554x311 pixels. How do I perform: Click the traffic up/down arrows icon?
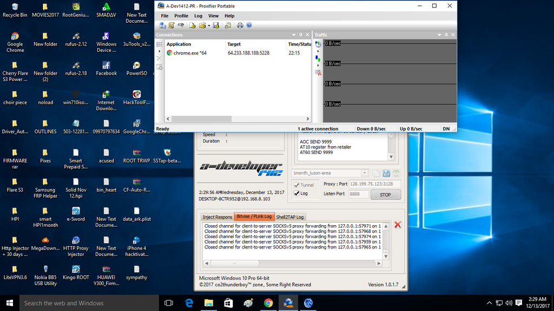[318, 58]
